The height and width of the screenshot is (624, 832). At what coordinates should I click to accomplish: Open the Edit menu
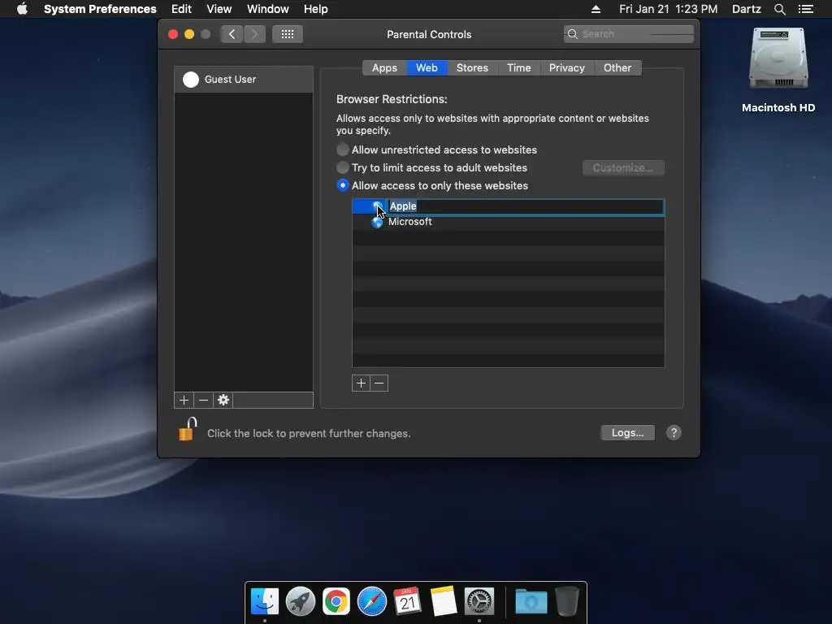point(181,9)
